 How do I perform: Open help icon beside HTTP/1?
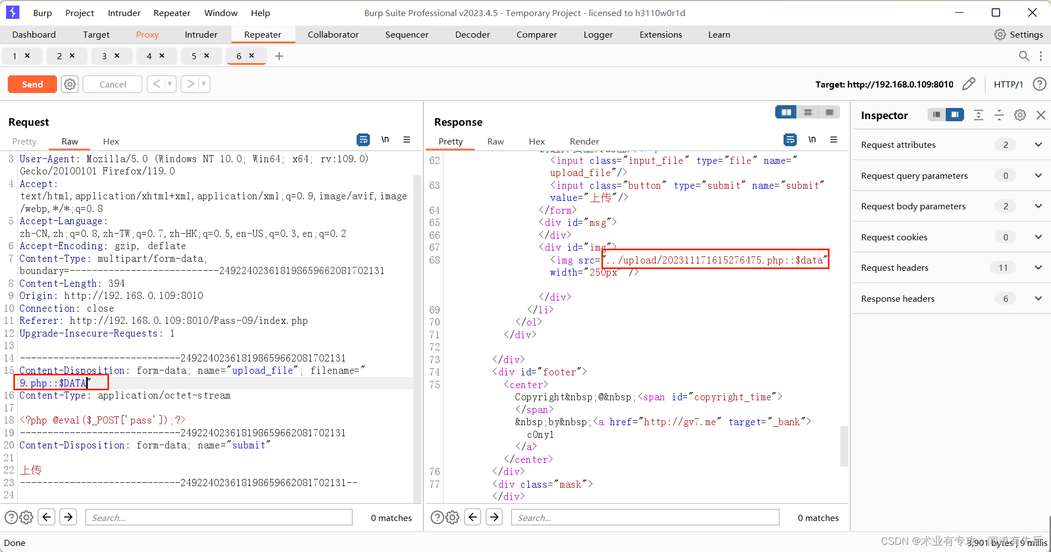(x=1039, y=84)
